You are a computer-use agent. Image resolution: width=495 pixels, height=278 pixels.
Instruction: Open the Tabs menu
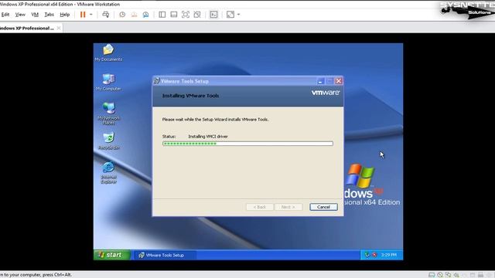(x=49, y=15)
